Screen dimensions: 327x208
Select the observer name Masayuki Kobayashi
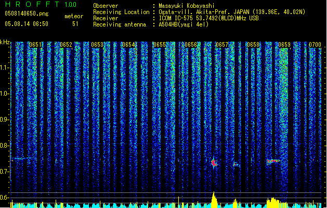tap(187, 6)
